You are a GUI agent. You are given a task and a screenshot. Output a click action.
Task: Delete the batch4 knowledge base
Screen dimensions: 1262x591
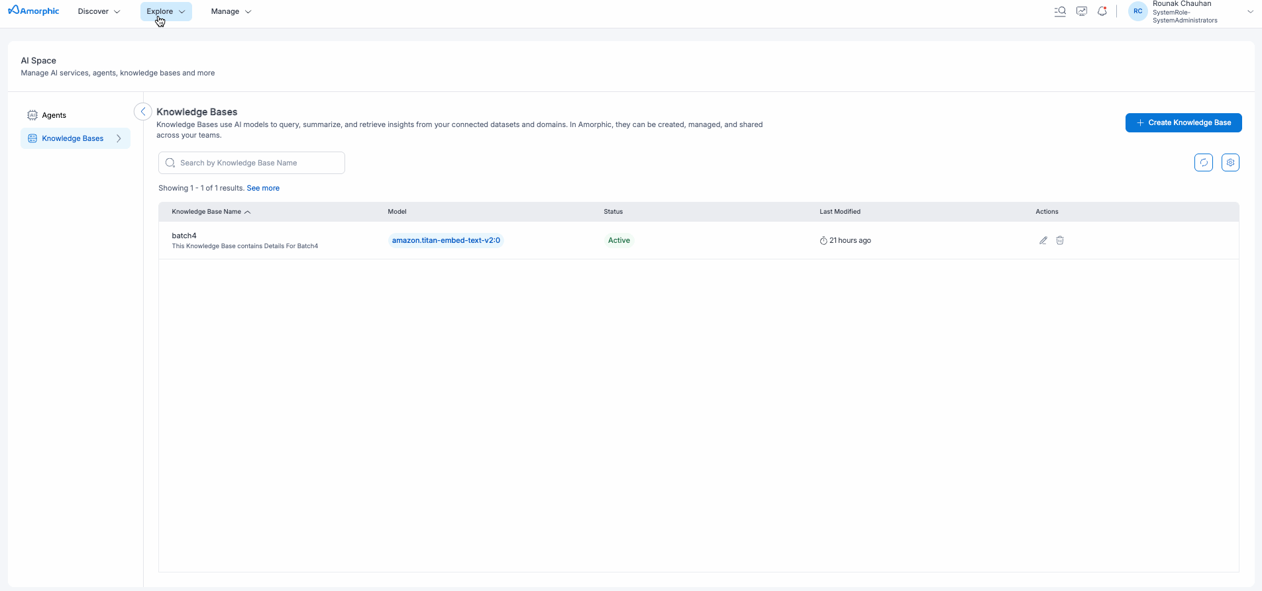coord(1060,240)
